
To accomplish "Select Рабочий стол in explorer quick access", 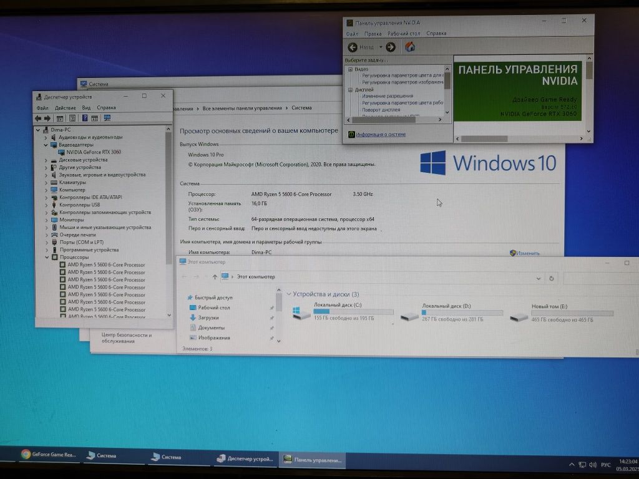I will tap(213, 308).
